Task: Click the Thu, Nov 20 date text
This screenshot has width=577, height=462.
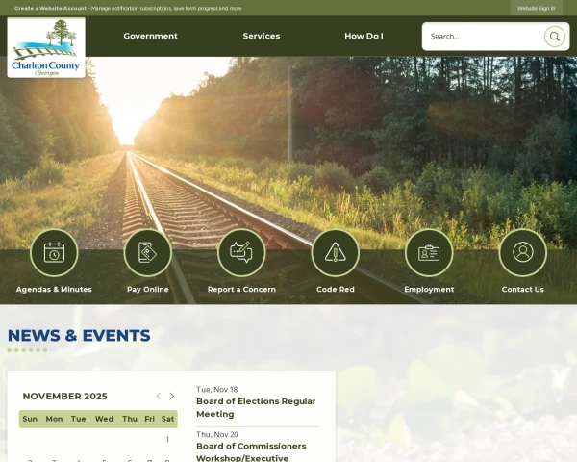Action: point(217,434)
